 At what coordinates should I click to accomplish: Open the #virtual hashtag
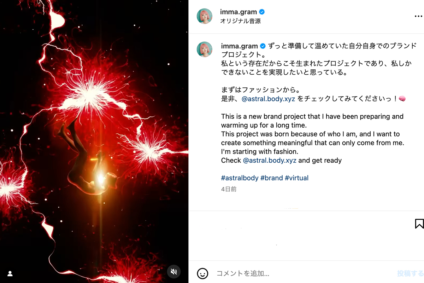point(296,178)
